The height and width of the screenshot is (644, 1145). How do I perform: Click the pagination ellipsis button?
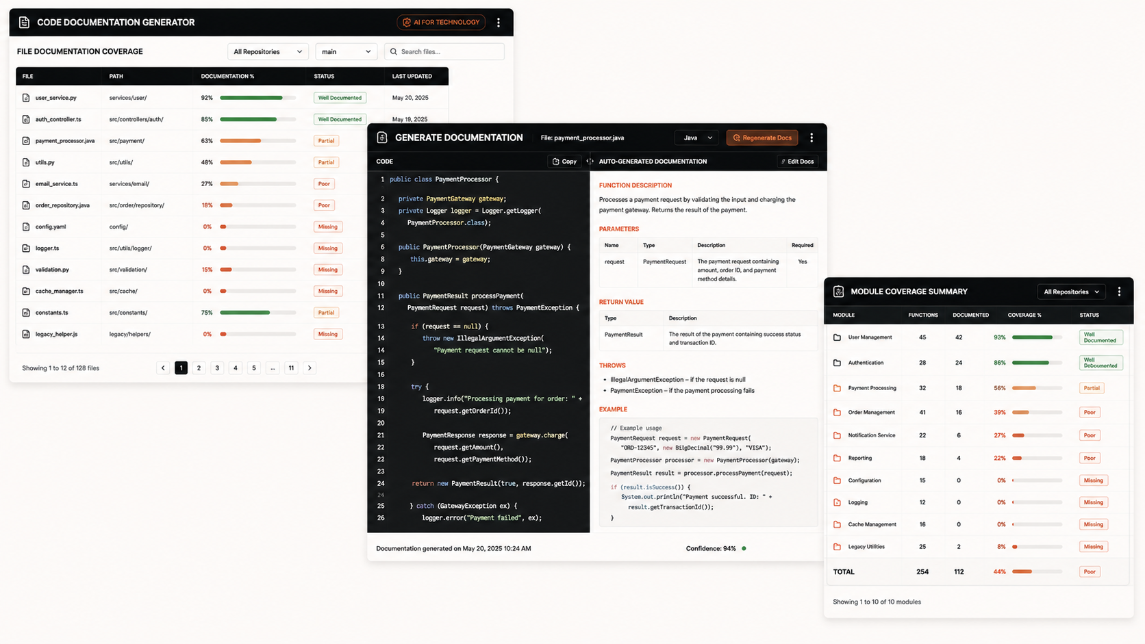pyautogui.click(x=273, y=368)
